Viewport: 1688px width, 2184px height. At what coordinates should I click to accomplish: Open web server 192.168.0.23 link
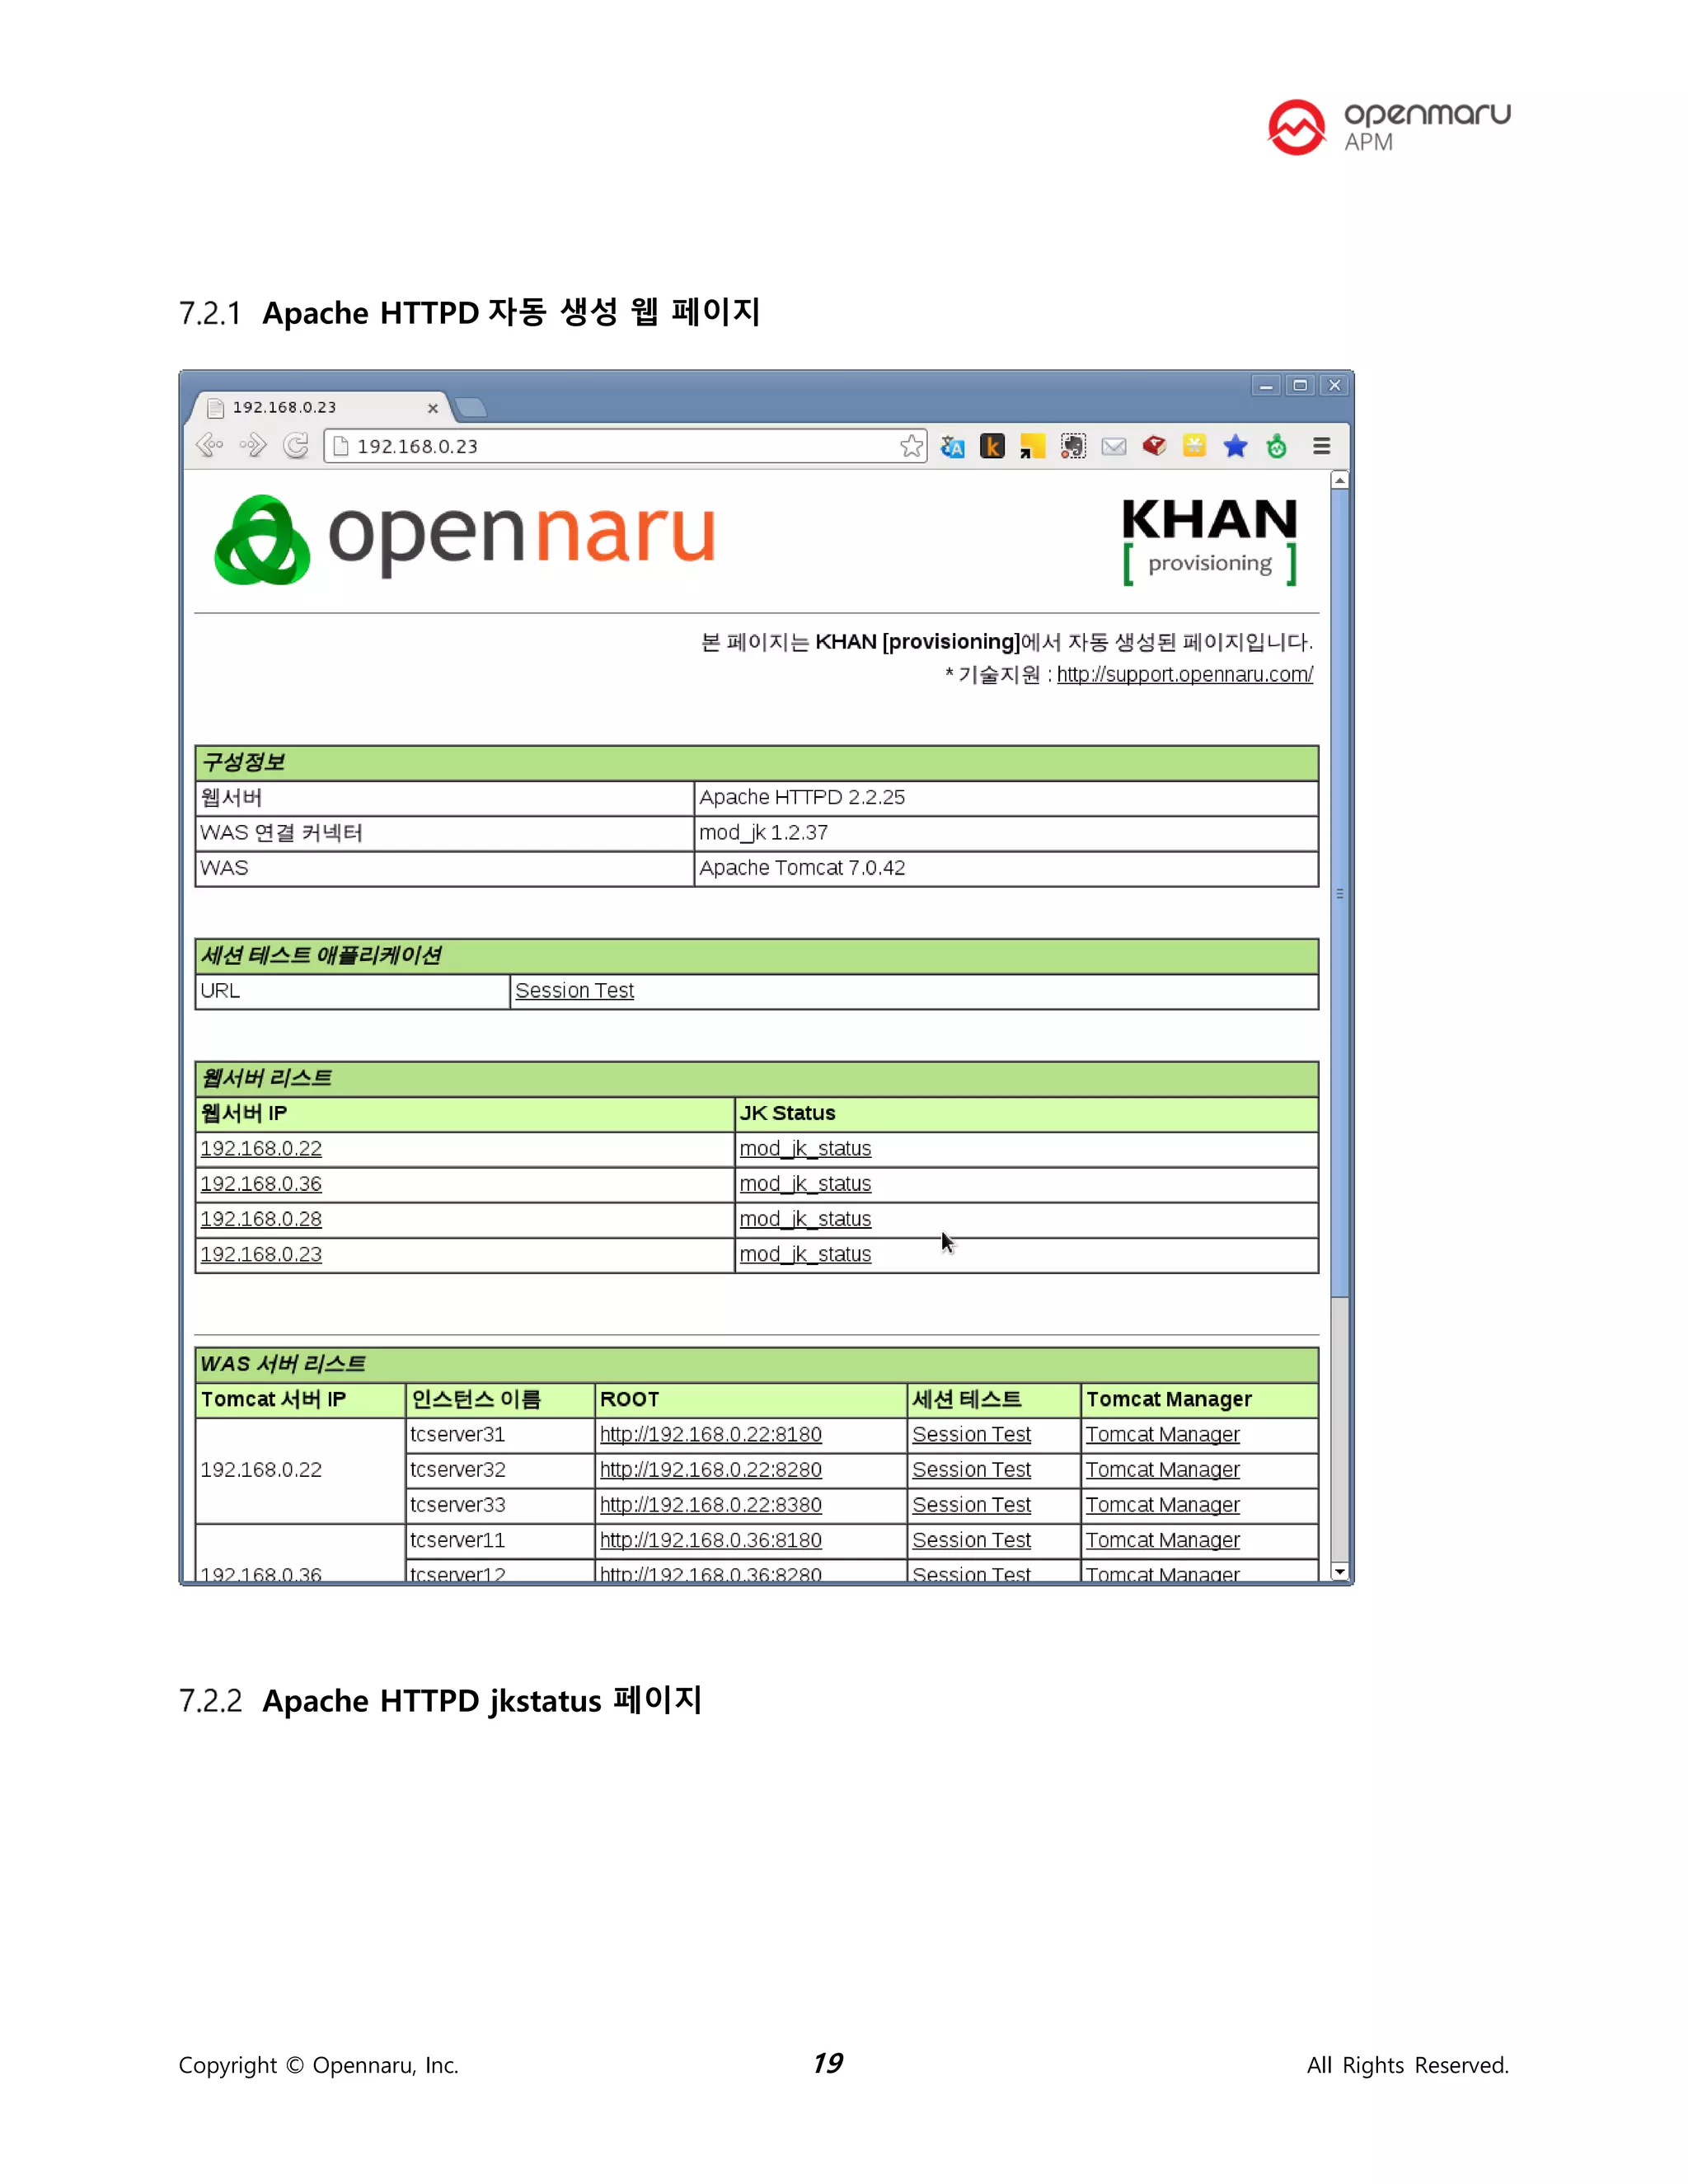pyautogui.click(x=261, y=1254)
